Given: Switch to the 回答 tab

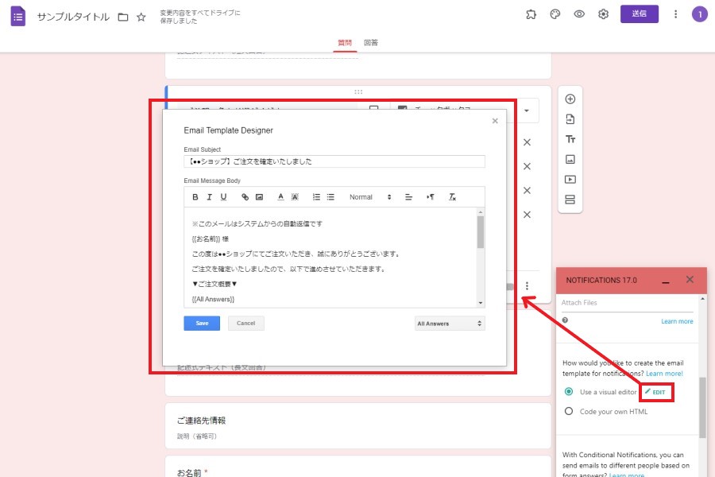Looking at the screenshot, I should 371,42.
